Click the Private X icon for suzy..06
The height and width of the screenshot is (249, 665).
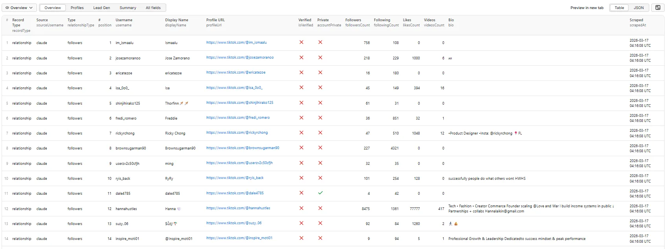[x=320, y=223]
